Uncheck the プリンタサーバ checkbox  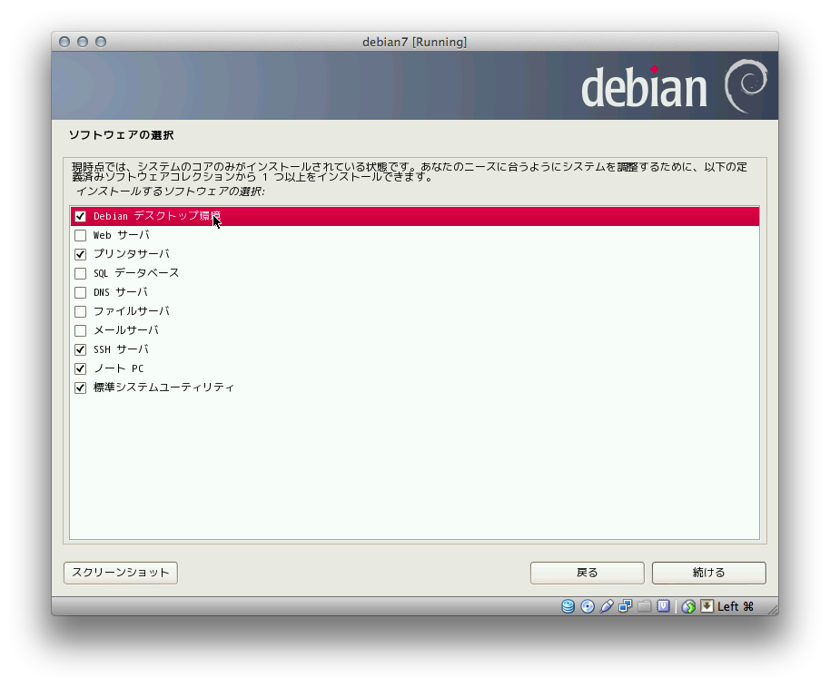pyautogui.click(x=81, y=254)
